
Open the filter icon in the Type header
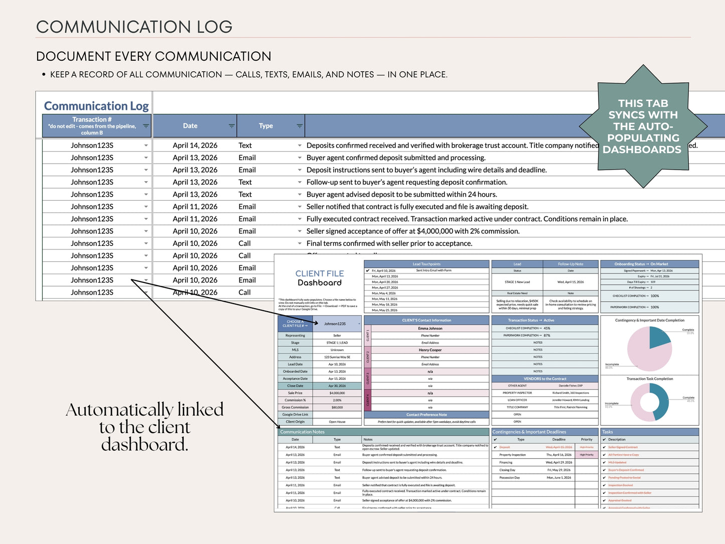coord(300,126)
